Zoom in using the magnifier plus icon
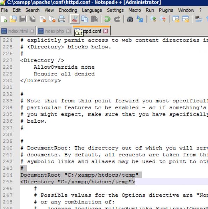The height and width of the screenshot is (209, 208). click(153, 19)
